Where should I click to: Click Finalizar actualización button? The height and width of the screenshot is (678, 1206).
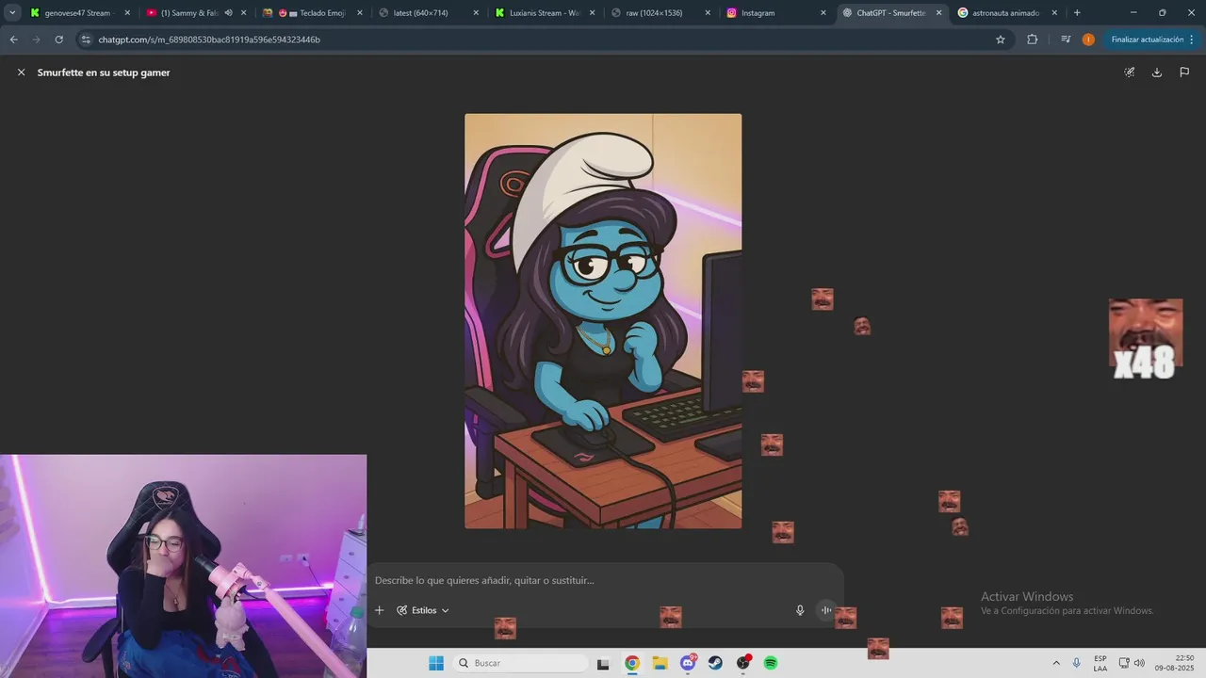click(1147, 40)
